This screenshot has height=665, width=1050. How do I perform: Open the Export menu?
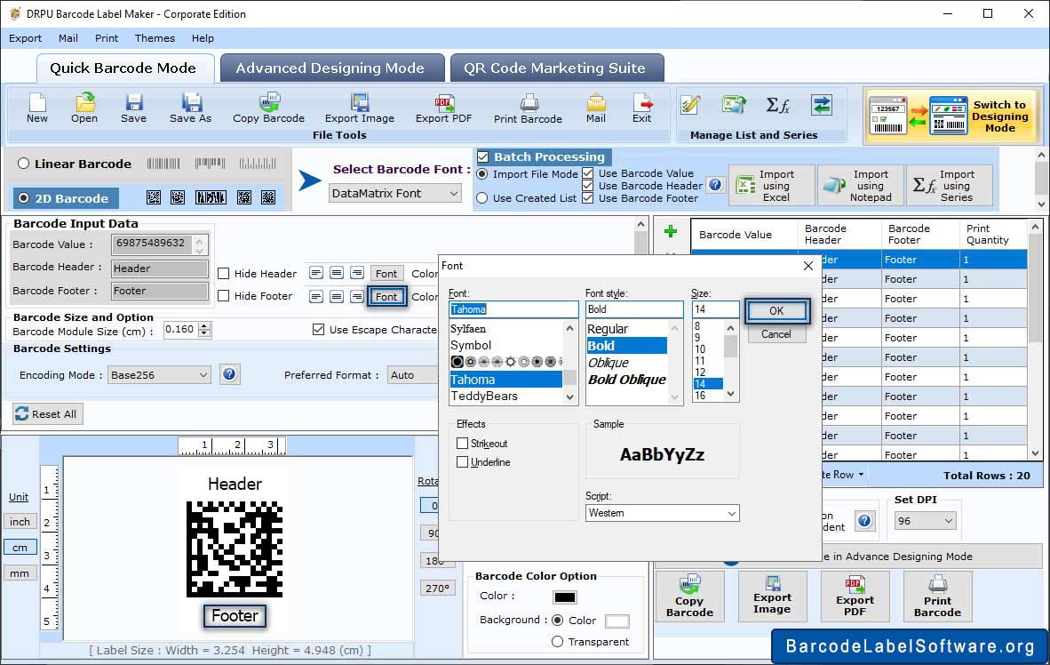pyautogui.click(x=26, y=38)
